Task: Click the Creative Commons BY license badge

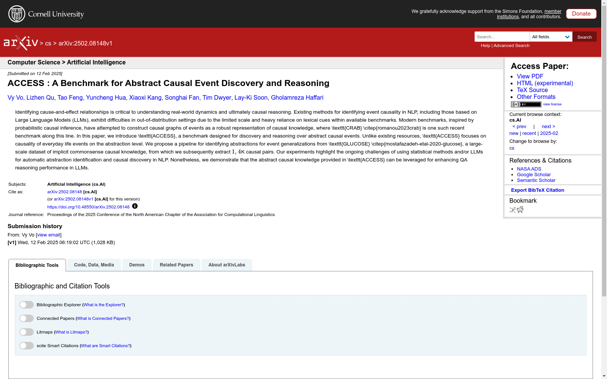Action: [x=526, y=104]
